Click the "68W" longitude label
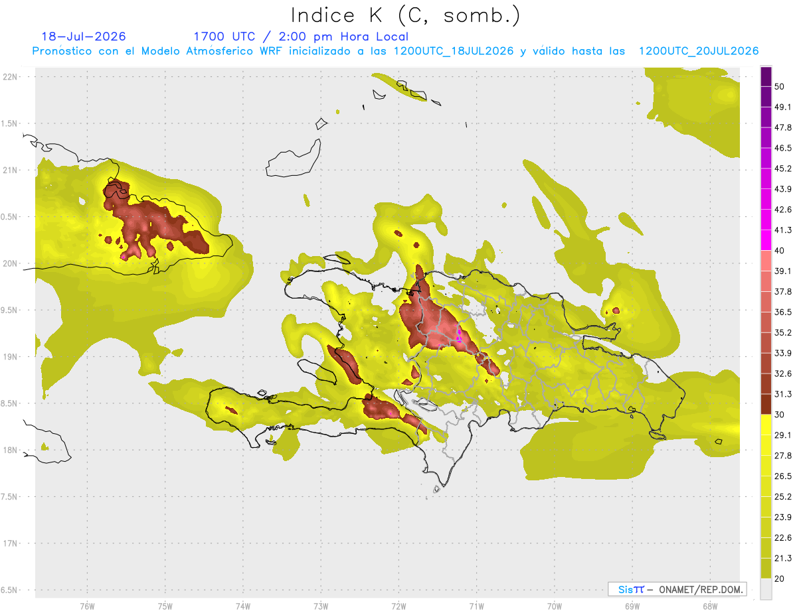The image size is (797, 615). [710, 606]
